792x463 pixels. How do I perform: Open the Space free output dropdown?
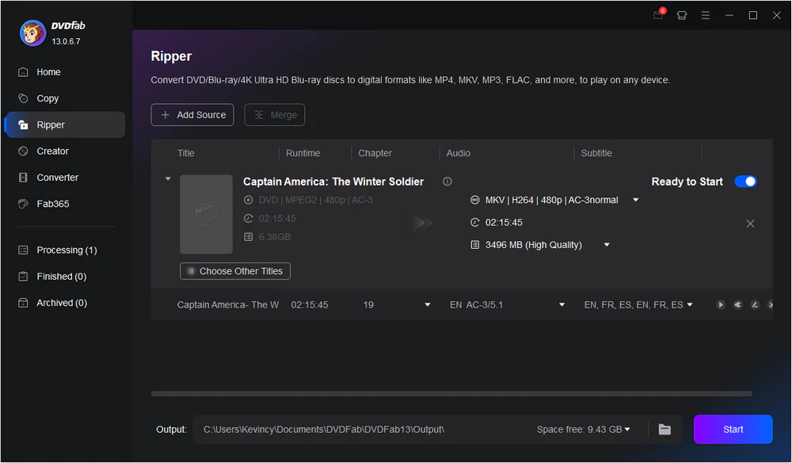pyautogui.click(x=627, y=430)
